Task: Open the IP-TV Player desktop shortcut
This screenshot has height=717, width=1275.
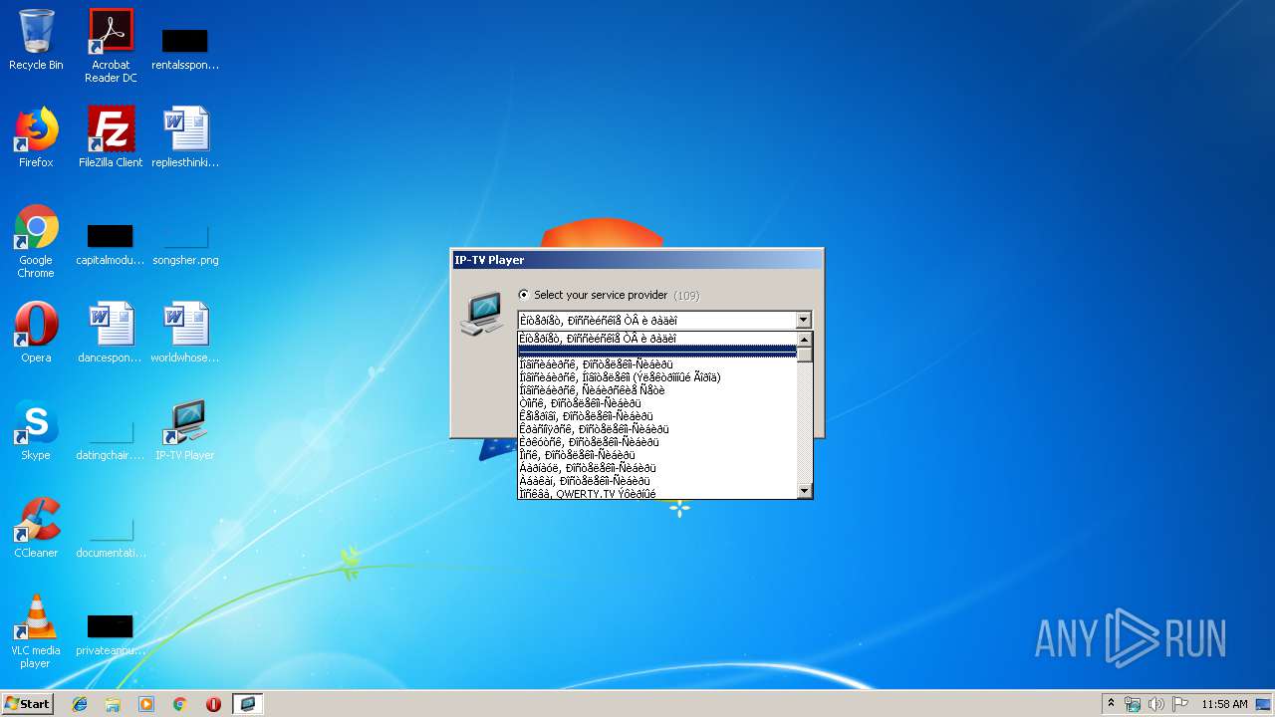Action: click(185, 430)
